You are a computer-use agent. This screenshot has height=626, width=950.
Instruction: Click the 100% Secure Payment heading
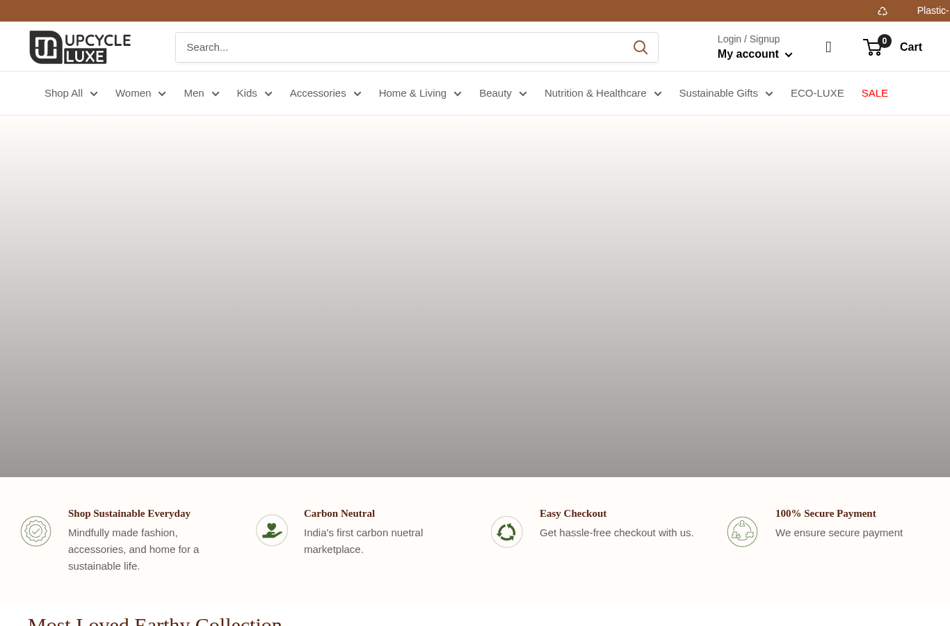click(x=826, y=513)
